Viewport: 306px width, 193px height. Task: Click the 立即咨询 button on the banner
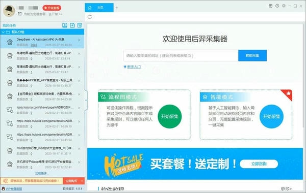259,164
